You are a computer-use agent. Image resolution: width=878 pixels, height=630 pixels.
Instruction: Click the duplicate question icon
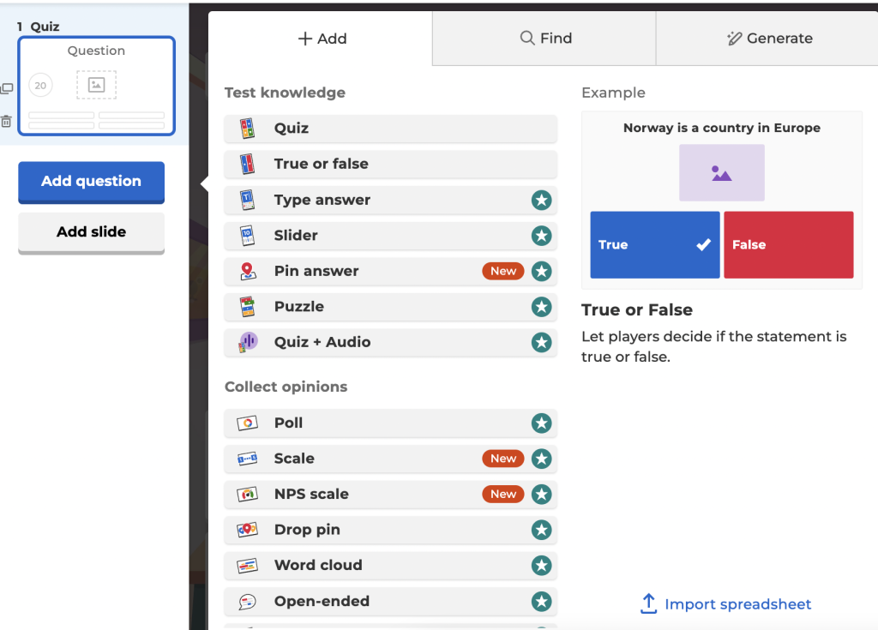(x=7, y=88)
